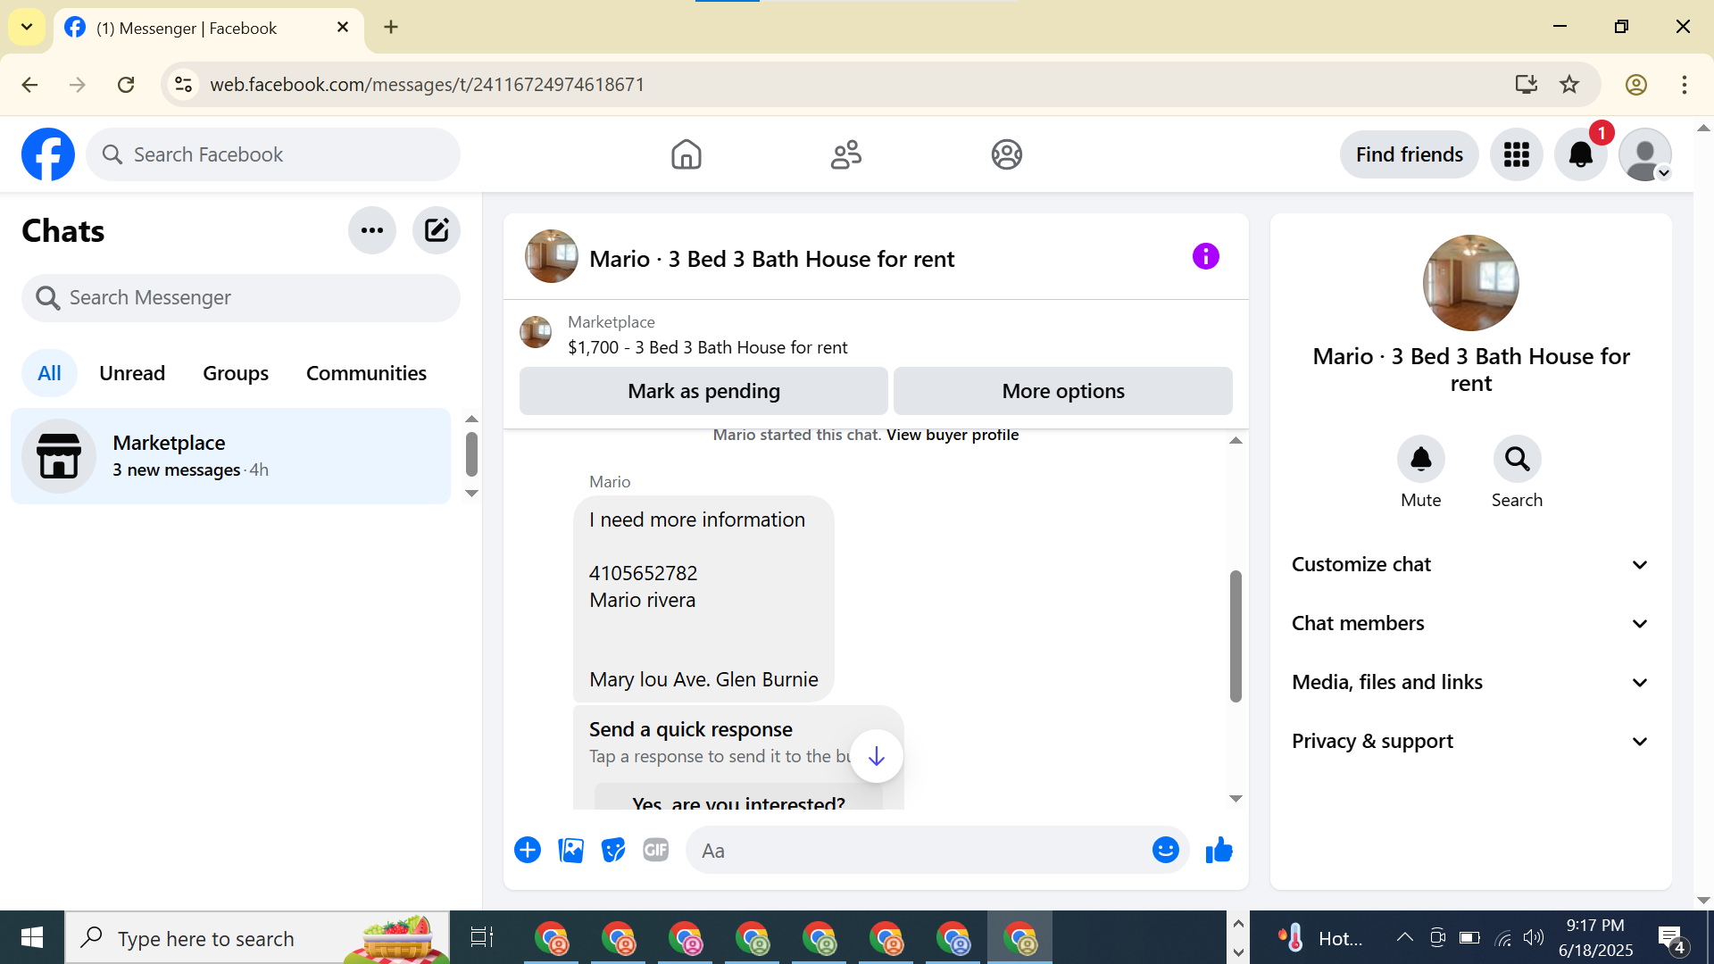Viewport: 1714px width, 964px height.
Task: Choose a sticker from the sticker icon
Action: [613, 850]
